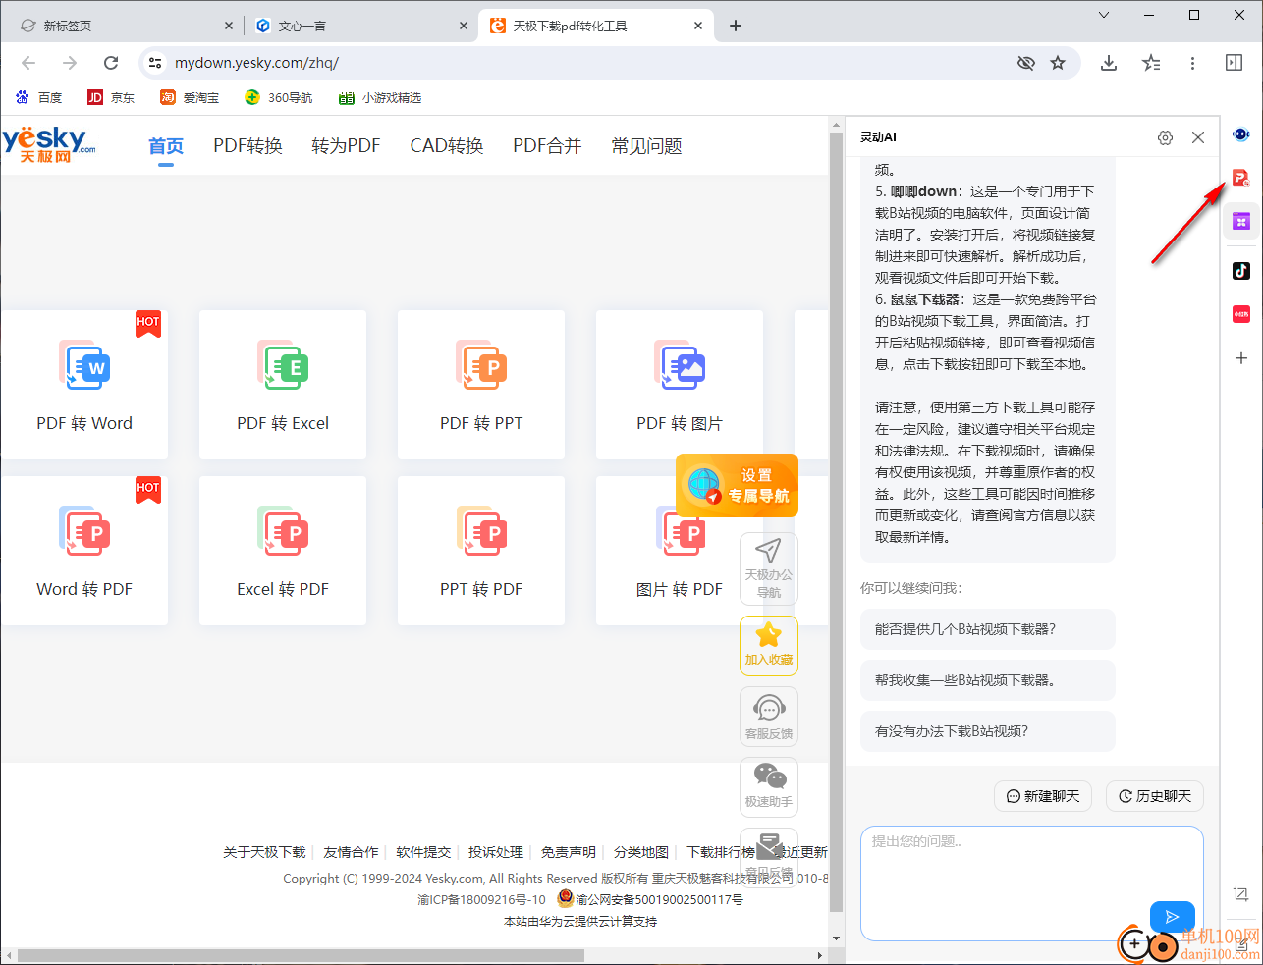Open the 爱淘宝 bookmark
1263x965 pixels.
[190, 97]
